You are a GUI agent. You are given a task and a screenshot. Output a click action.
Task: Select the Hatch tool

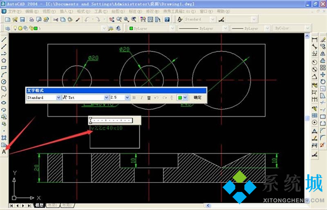pos(4,138)
